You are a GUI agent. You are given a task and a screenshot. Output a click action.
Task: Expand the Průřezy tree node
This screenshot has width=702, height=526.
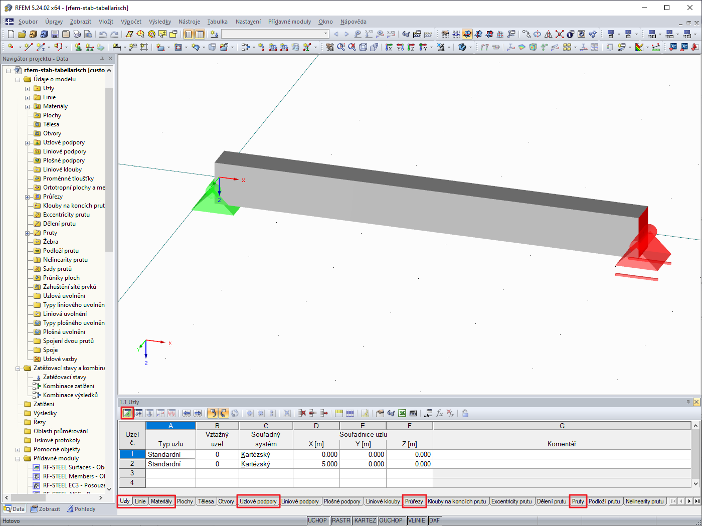28,197
